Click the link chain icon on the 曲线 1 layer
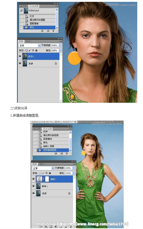Screen dimensions: 143x229 tap(43, 179)
